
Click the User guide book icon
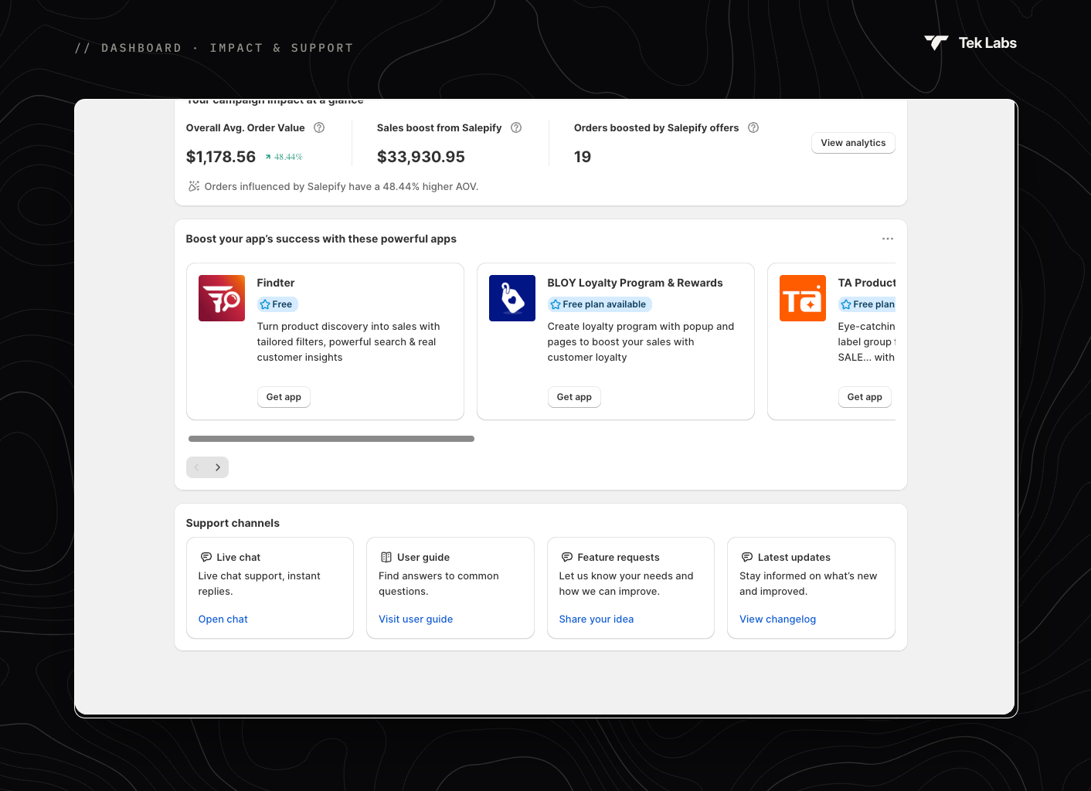[x=386, y=557]
